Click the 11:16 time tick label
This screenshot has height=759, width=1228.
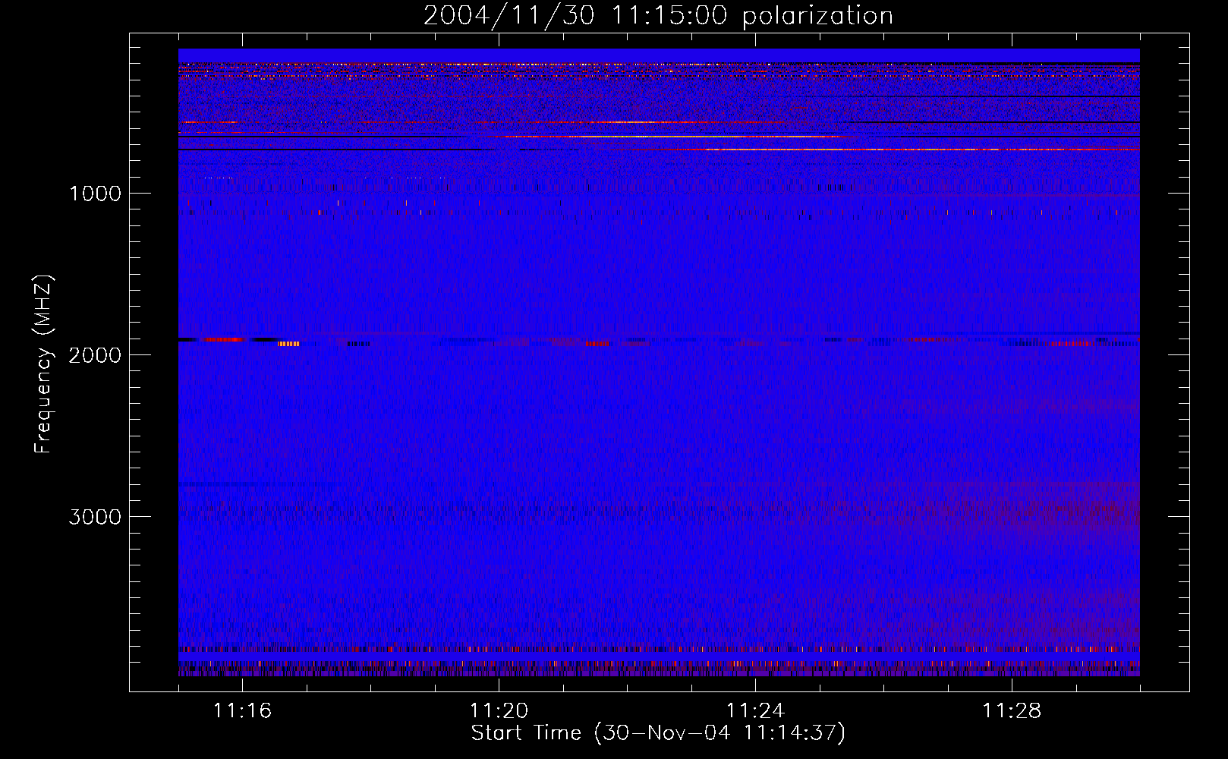click(242, 710)
